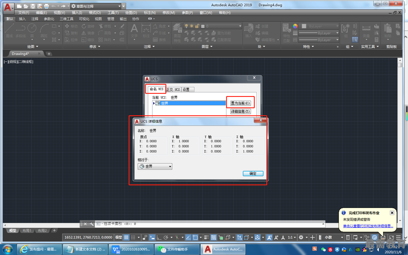Click the object color ByLayer swatch
408x255 pixels.
(x=320, y=26)
